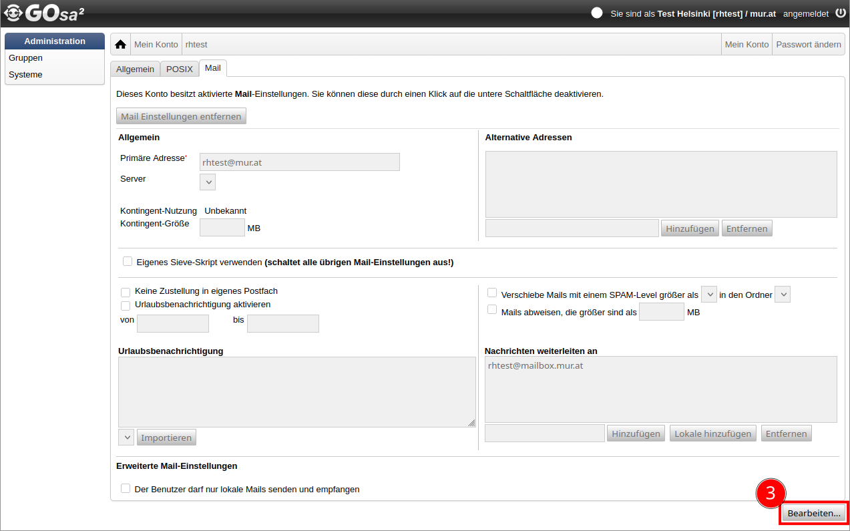Switch to the Allgemein tab
The width and height of the screenshot is (850, 531).
point(135,69)
